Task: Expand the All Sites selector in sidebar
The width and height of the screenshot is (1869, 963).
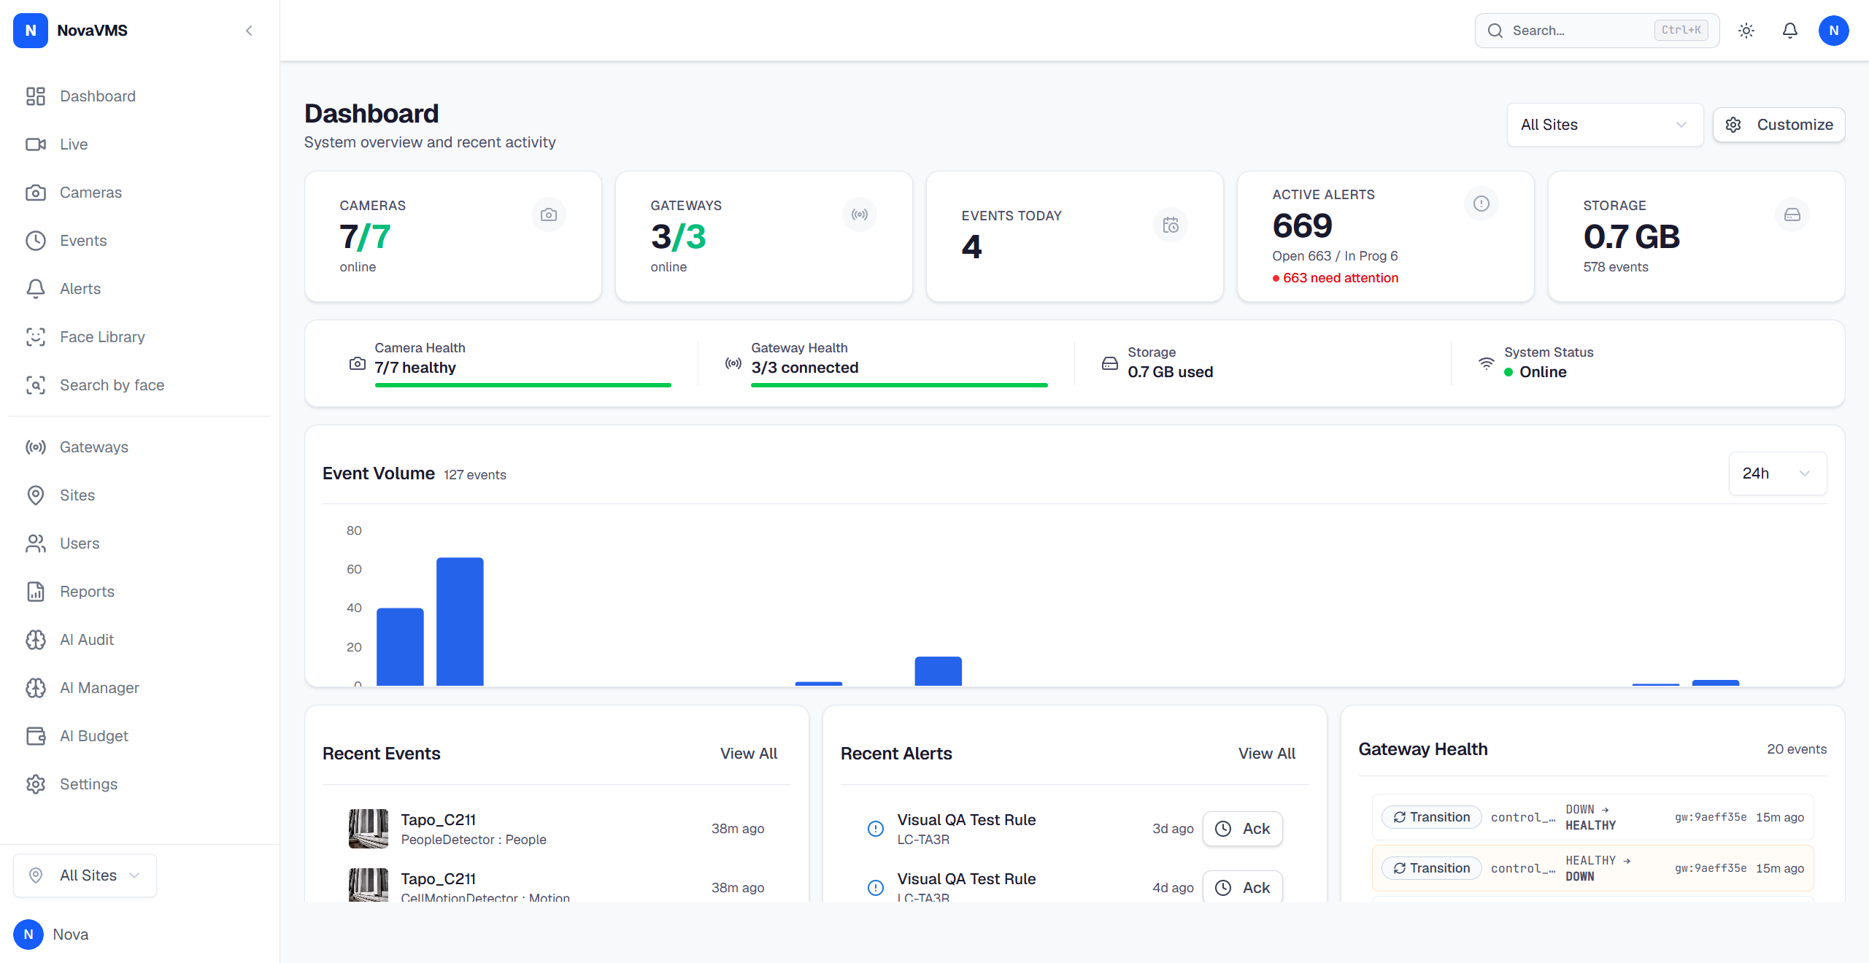Action: tap(85, 875)
